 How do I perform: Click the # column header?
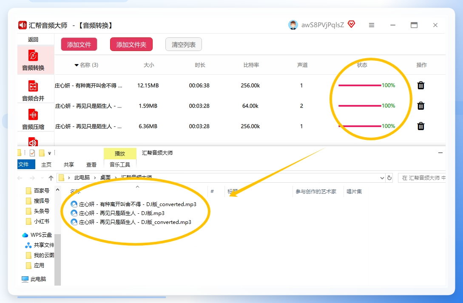point(212,192)
